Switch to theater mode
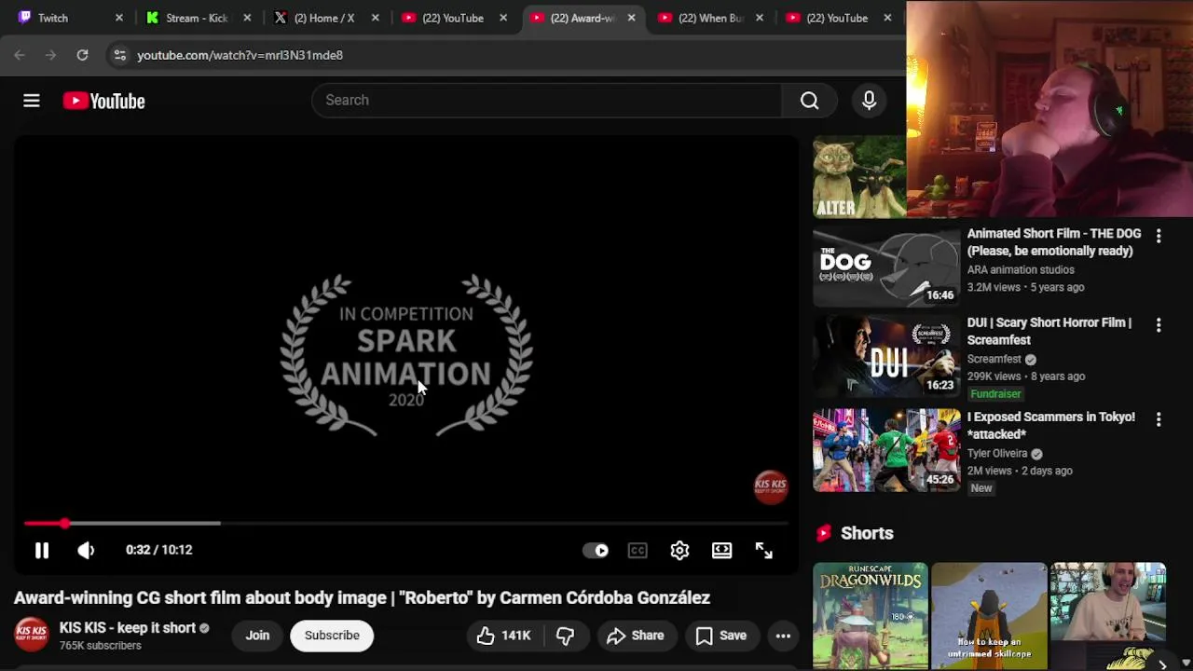Image resolution: width=1193 pixels, height=671 pixels. click(722, 551)
